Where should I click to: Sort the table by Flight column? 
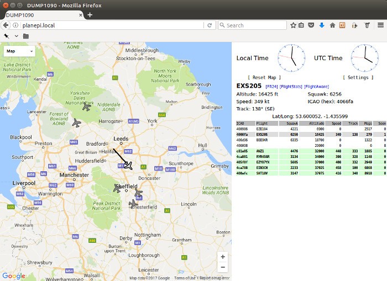(267, 123)
